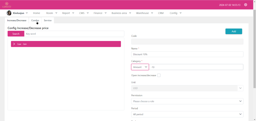Image resolution: width=256 pixels, height=121 pixels.
Task: Click the Name input field
Action: (187, 54)
